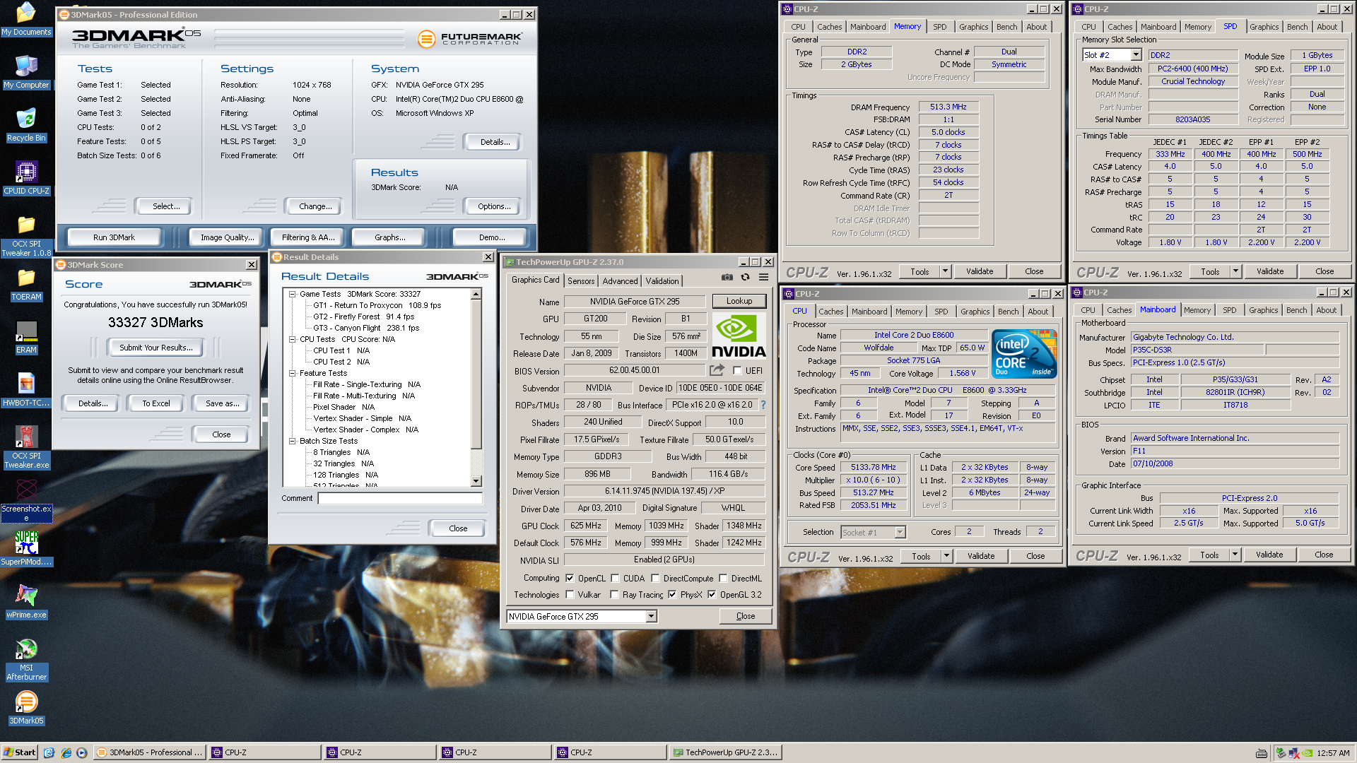This screenshot has width=1357, height=763.
Task: Click Start button on taskbar
Action: [19, 752]
